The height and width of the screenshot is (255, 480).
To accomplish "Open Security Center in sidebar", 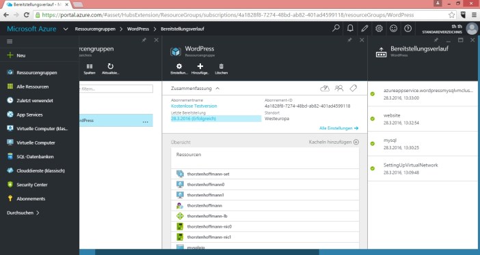I will tap(39, 185).
